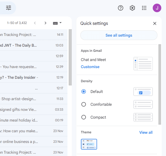The height and width of the screenshot is (156, 166).
Task: Close the Quick settings panel
Action: click(x=155, y=23)
